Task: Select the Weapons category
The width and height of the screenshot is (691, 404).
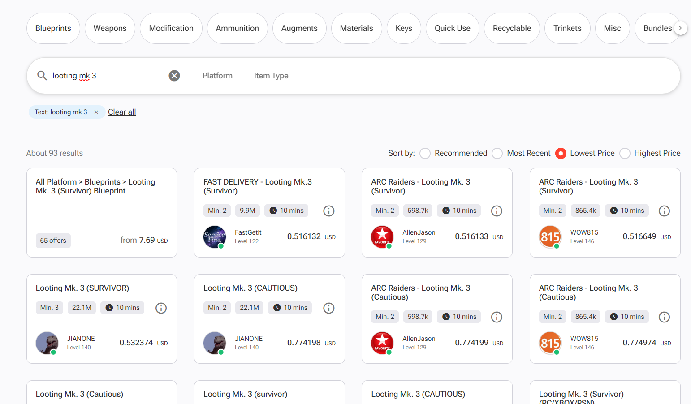Action: pyautogui.click(x=110, y=28)
